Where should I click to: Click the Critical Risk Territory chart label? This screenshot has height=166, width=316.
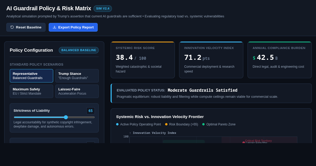[258, 141]
